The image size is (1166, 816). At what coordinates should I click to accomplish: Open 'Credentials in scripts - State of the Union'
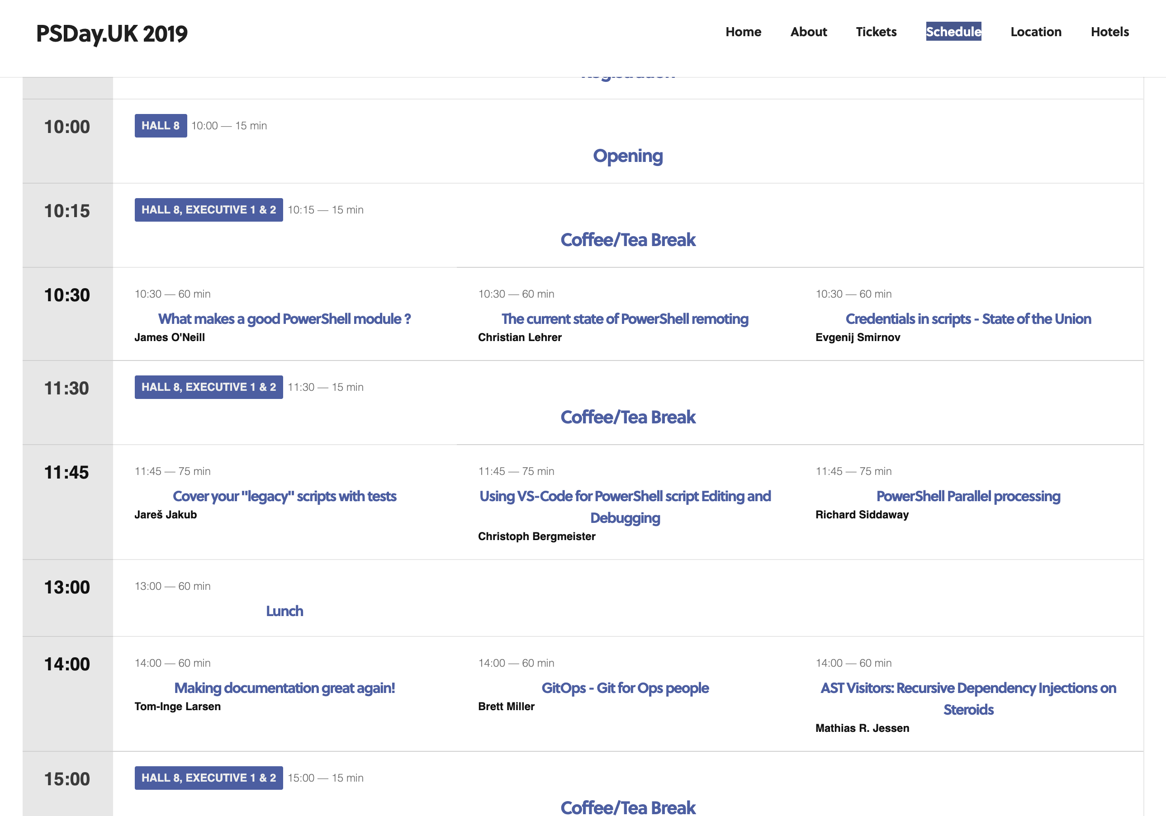(968, 319)
